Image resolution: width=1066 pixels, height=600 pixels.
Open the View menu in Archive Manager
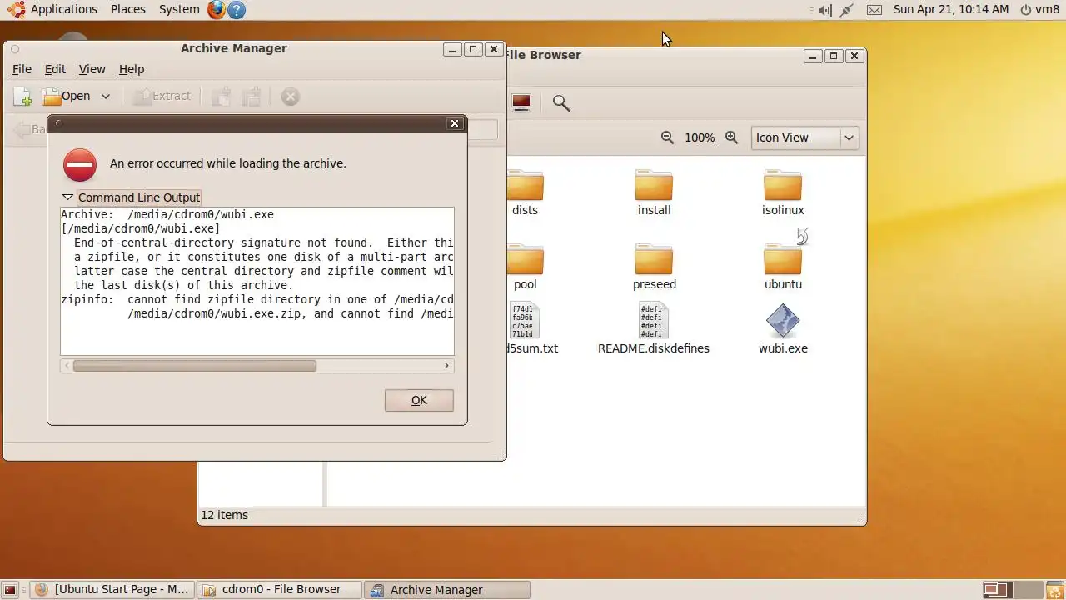point(92,69)
